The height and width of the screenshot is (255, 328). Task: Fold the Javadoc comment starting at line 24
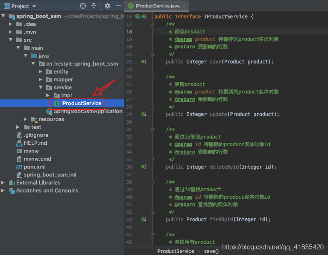click(x=152, y=77)
